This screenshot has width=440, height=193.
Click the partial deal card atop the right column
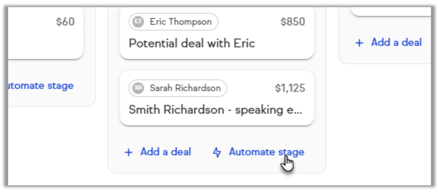click(x=391, y=11)
